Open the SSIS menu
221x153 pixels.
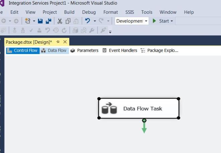pyautogui.click(x=130, y=12)
